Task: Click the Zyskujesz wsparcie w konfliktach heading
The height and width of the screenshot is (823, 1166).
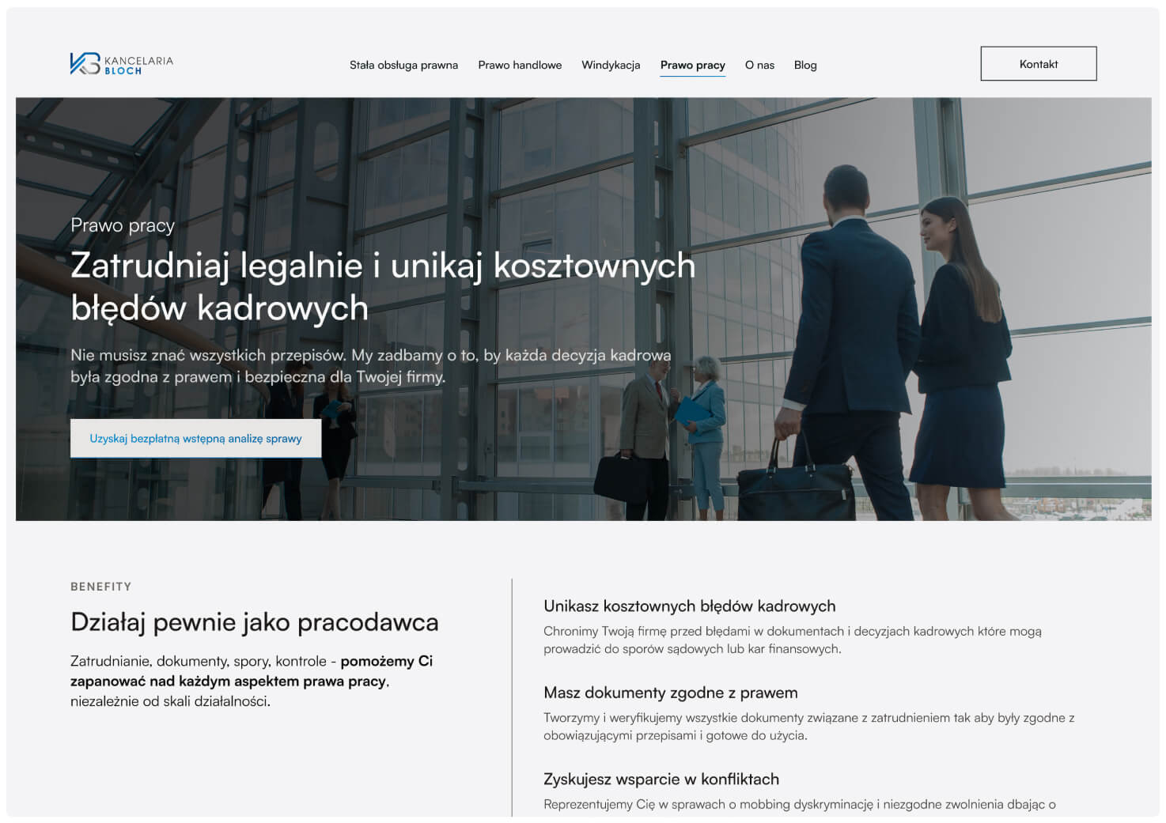Action: click(661, 779)
